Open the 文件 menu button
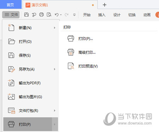This screenshot has width=159, height=132. 11,15
